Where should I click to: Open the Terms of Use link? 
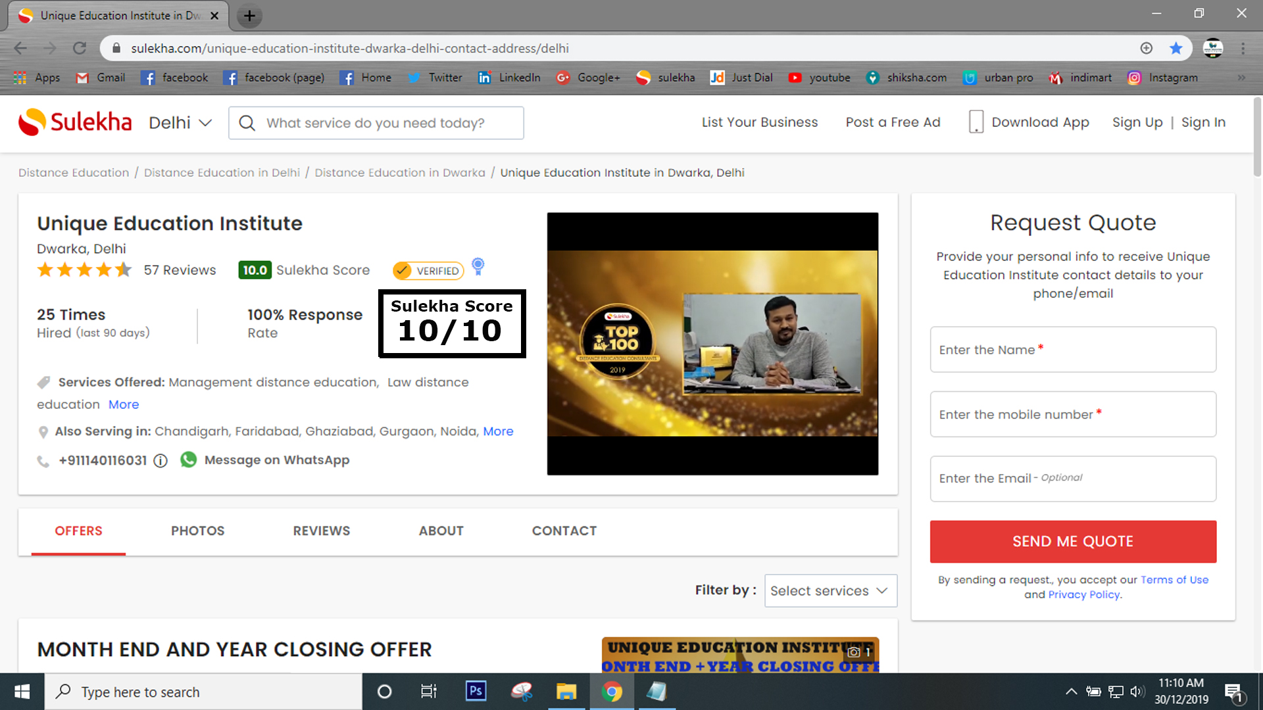1174,580
